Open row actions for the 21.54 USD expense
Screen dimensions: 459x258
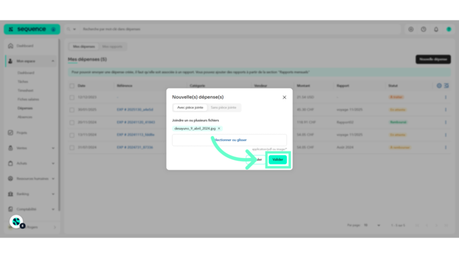point(446,97)
